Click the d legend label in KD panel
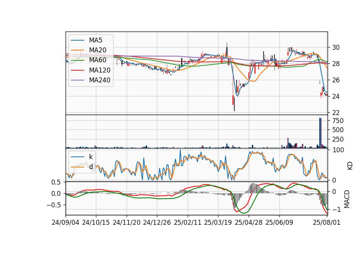 (x=91, y=167)
